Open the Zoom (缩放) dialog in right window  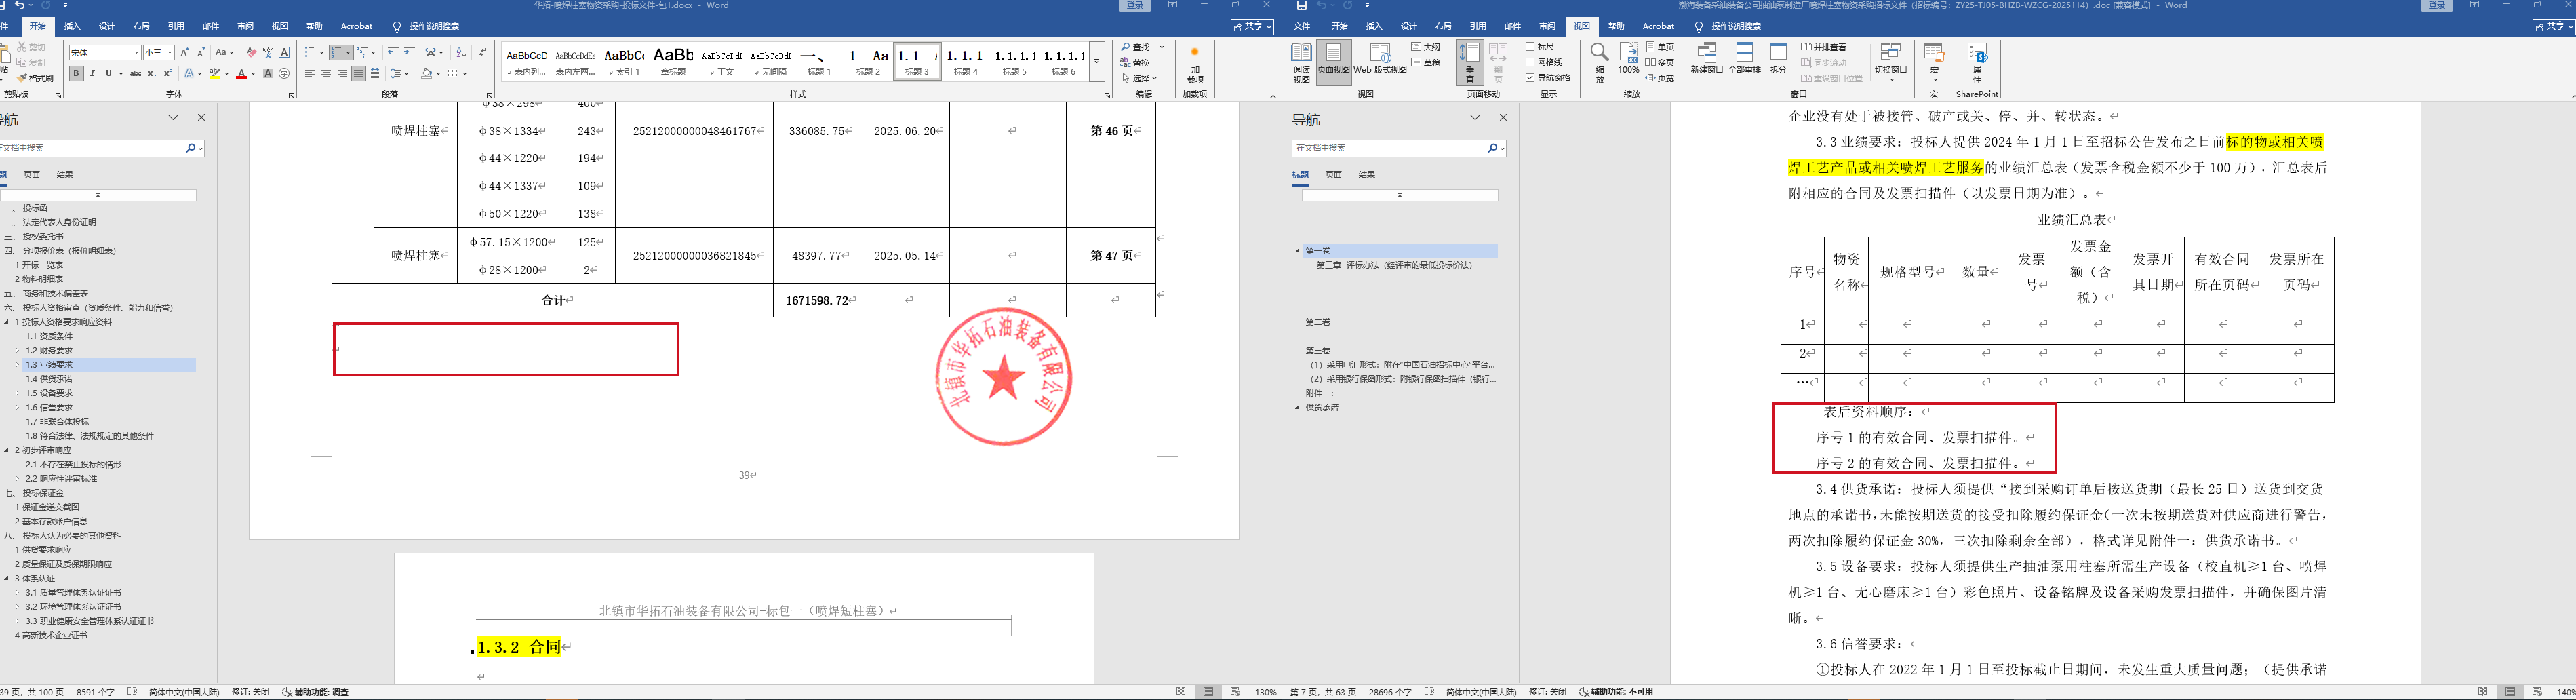(x=1599, y=62)
